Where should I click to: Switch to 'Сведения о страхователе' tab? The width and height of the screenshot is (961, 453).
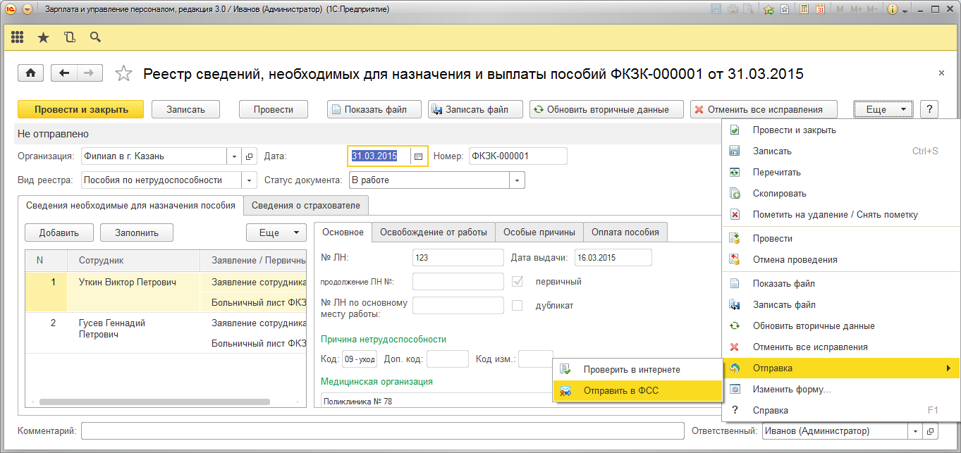tap(306, 206)
